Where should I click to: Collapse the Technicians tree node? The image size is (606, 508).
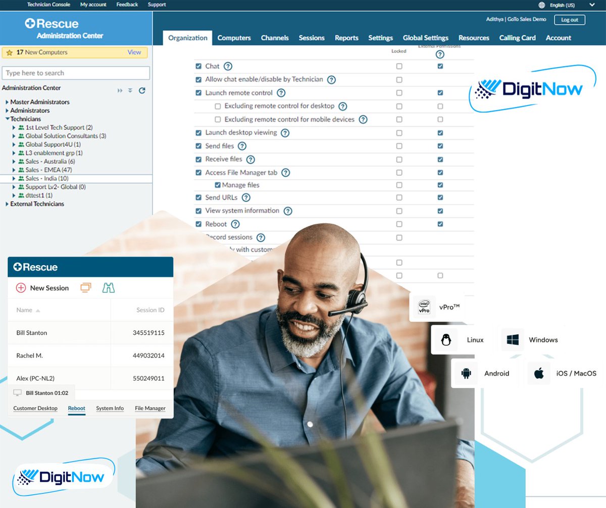(7, 119)
